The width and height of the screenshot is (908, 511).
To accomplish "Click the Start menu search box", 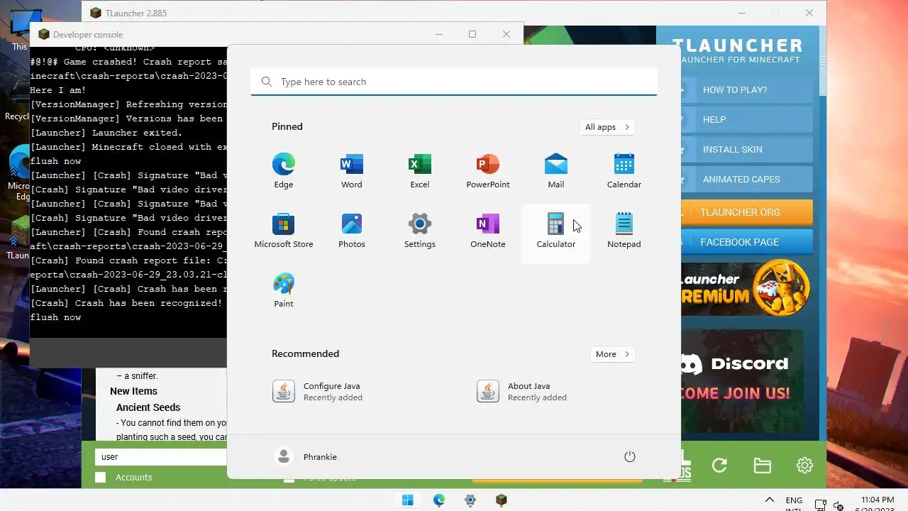I will [x=454, y=82].
